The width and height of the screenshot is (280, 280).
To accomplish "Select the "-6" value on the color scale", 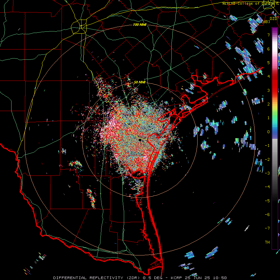I will [267, 214].
